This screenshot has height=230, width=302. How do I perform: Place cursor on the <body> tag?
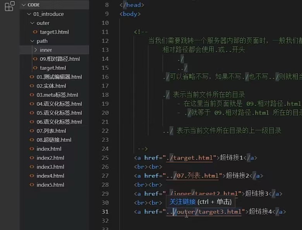[130, 14]
